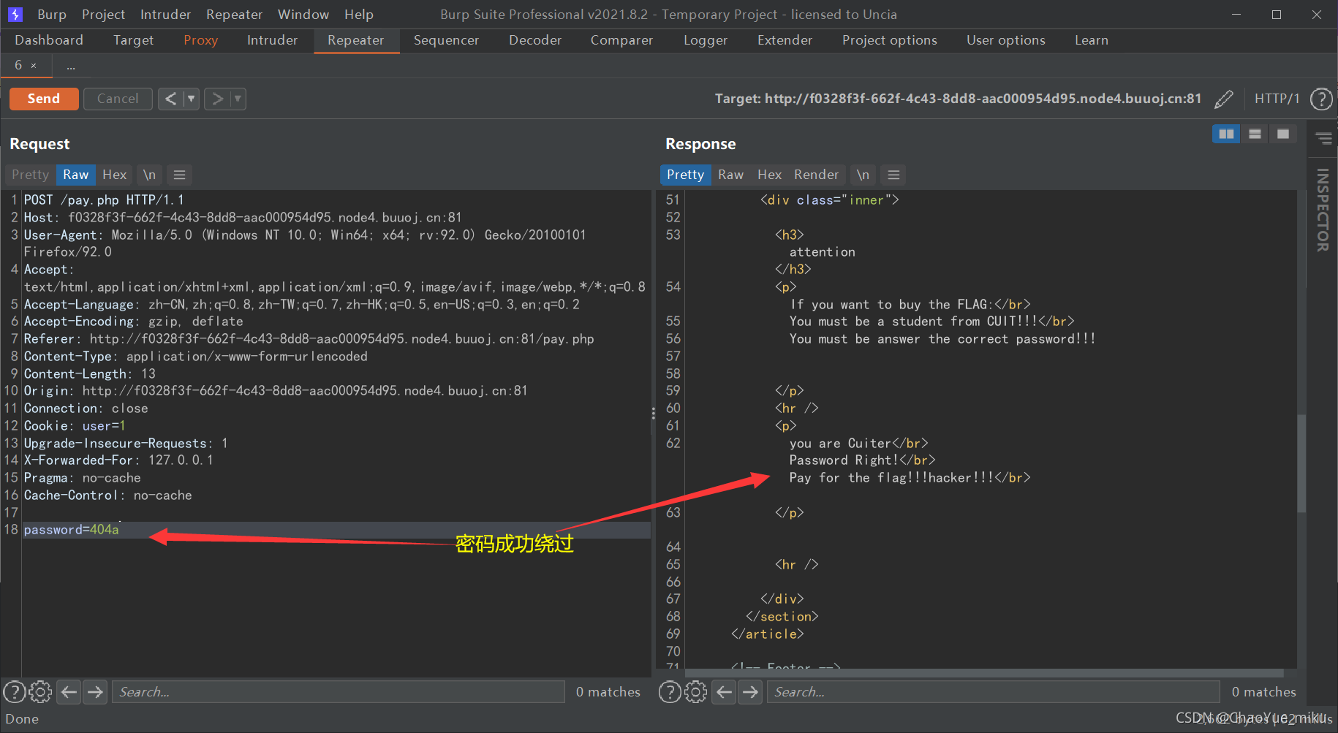Switch Request view to Hex

tap(114, 175)
